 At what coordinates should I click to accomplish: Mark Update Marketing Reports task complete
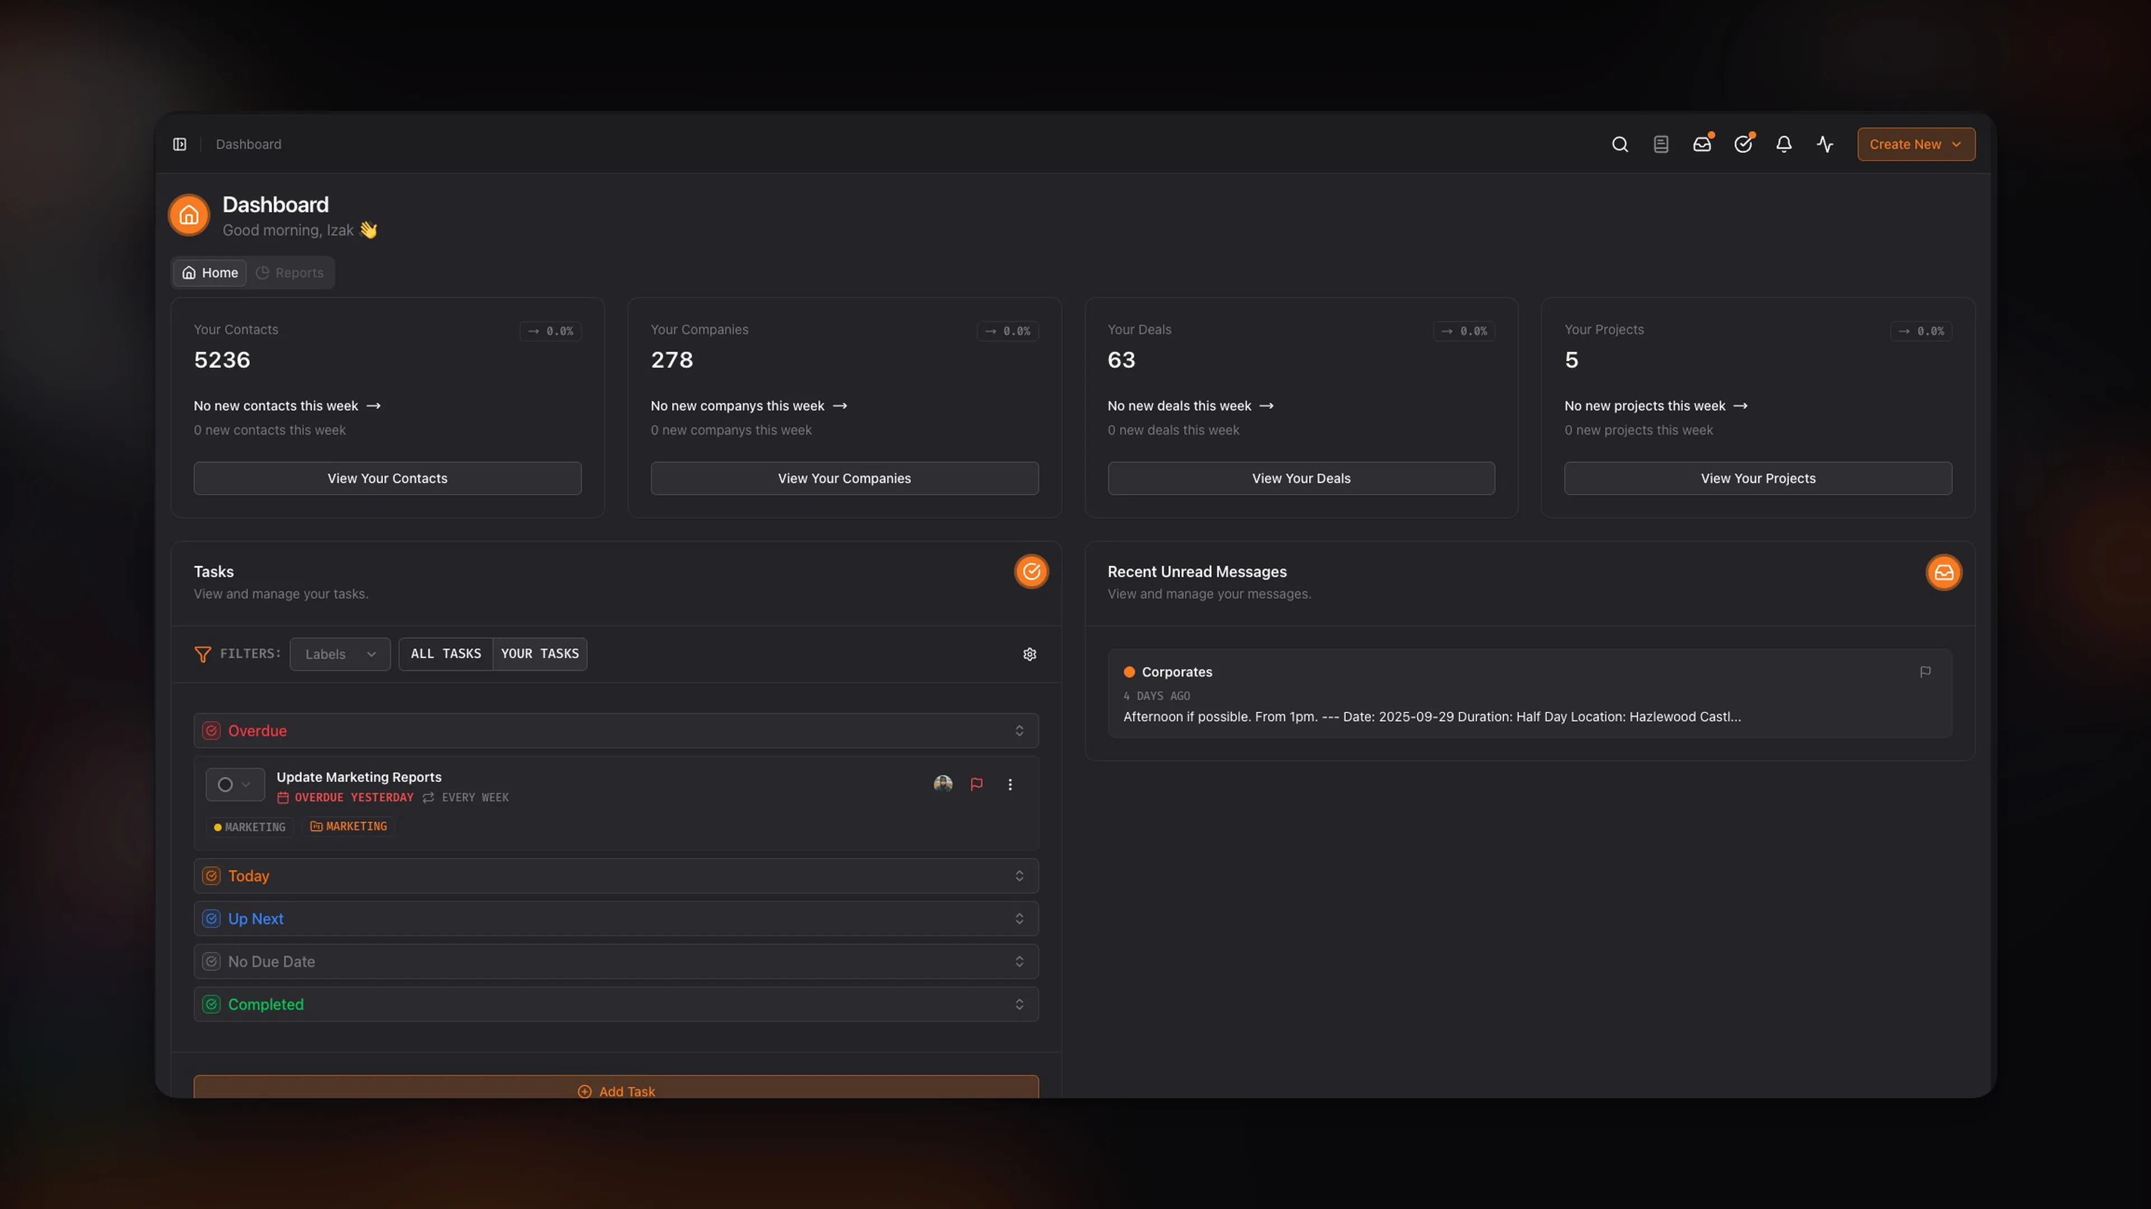coord(225,785)
